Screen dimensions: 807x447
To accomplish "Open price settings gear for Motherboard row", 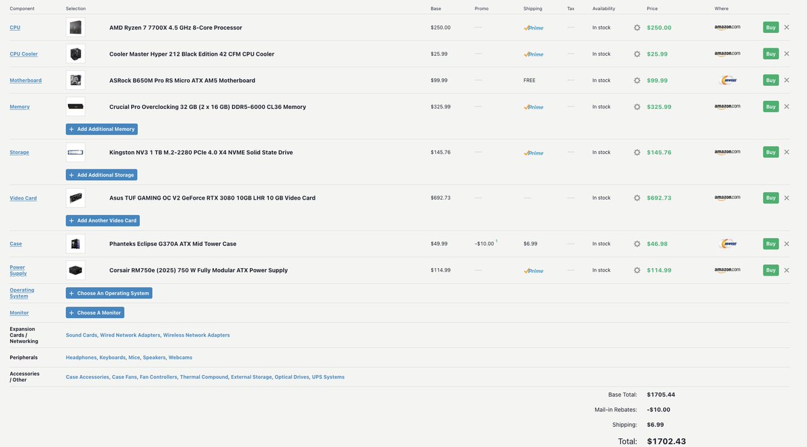I will pos(637,80).
